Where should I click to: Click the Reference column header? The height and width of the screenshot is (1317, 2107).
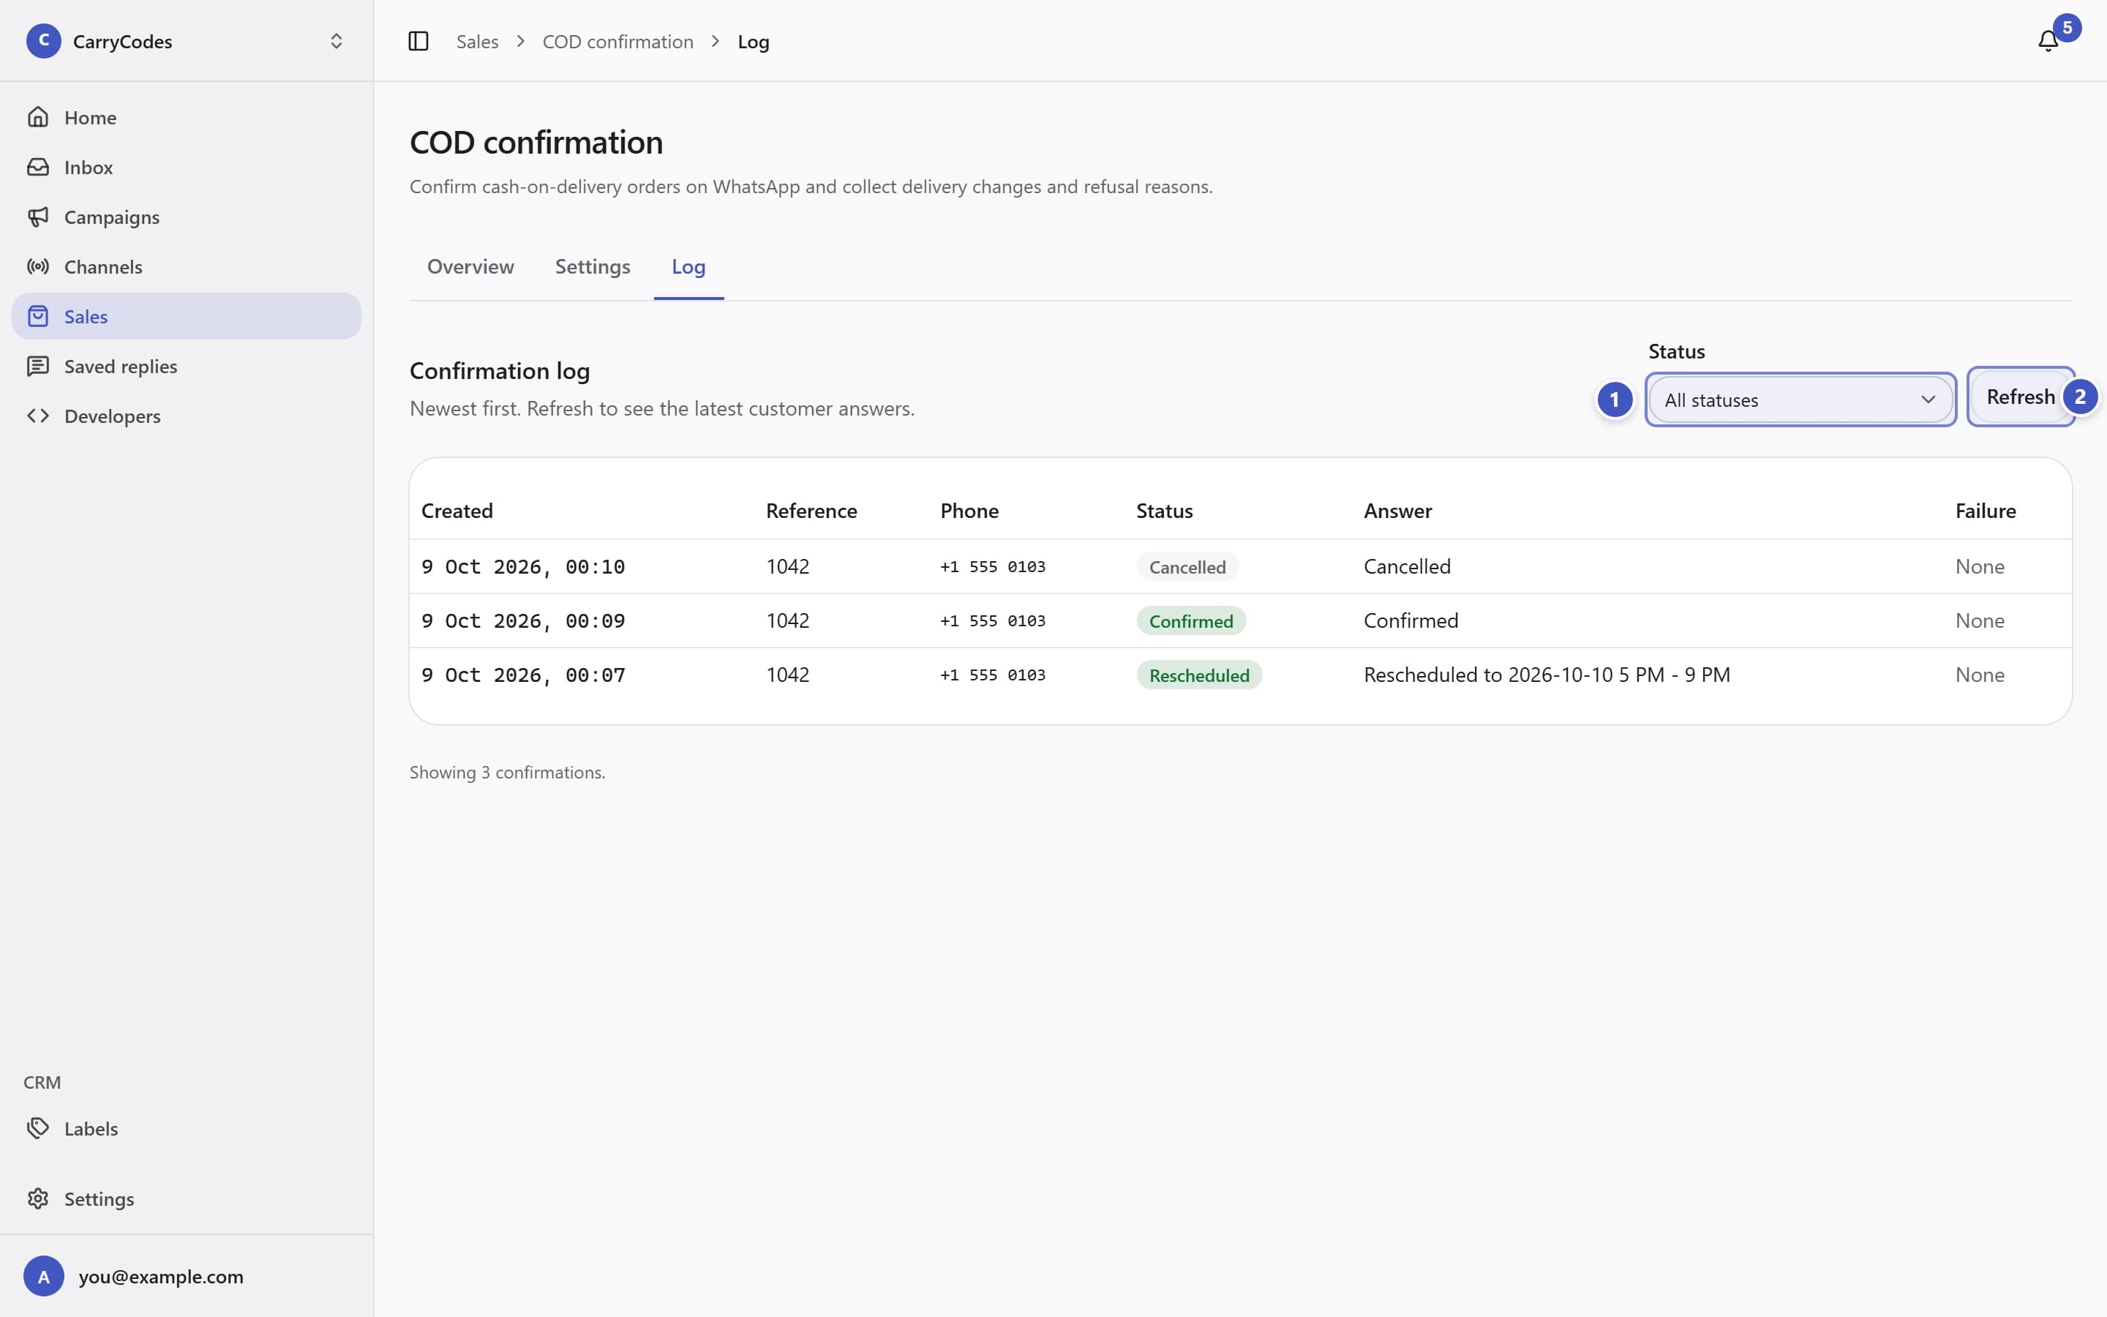pyautogui.click(x=811, y=511)
